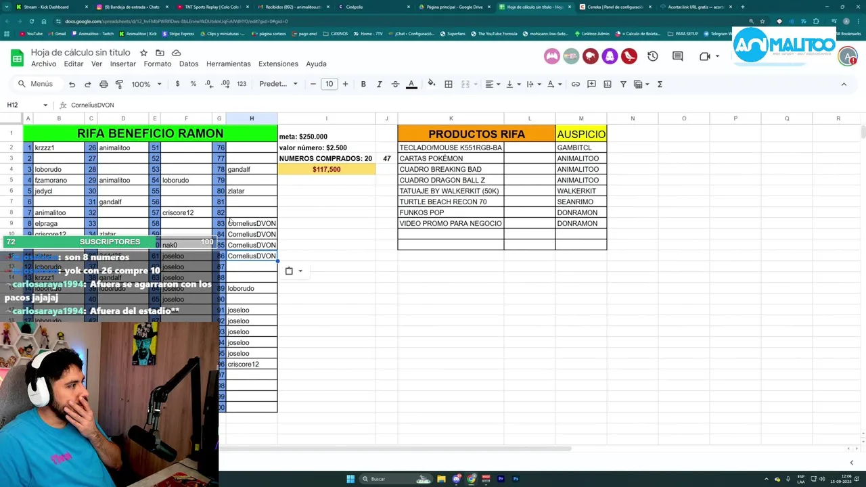Open the Datos menu
The image size is (866, 487).
[189, 64]
